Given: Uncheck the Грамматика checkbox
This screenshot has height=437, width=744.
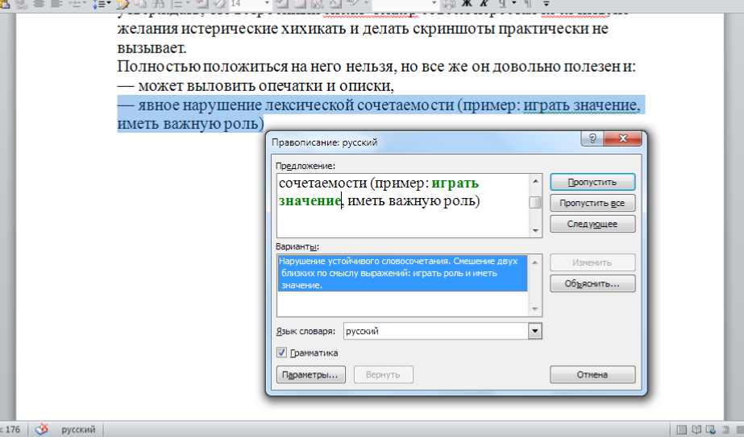Looking at the screenshot, I should pos(281,352).
